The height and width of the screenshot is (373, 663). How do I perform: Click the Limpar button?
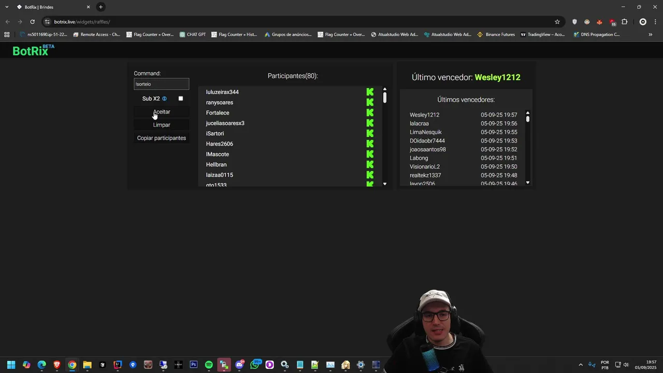coord(162,125)
